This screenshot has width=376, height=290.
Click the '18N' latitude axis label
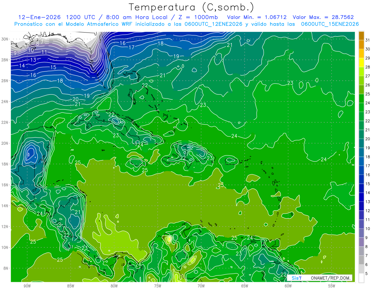pos(5,164)
